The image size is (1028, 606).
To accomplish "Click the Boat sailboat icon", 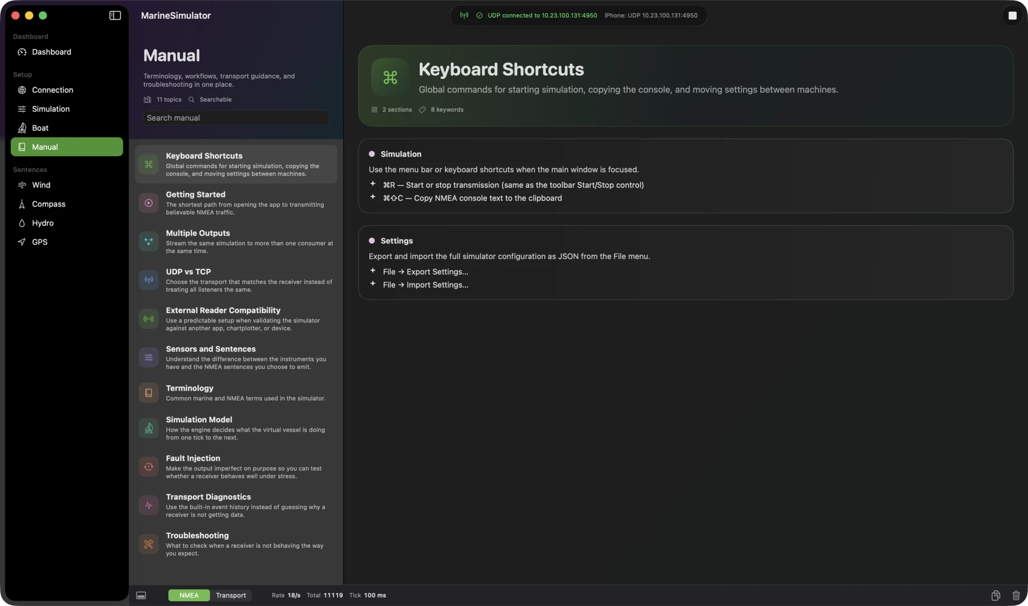I will click(22, 128).
